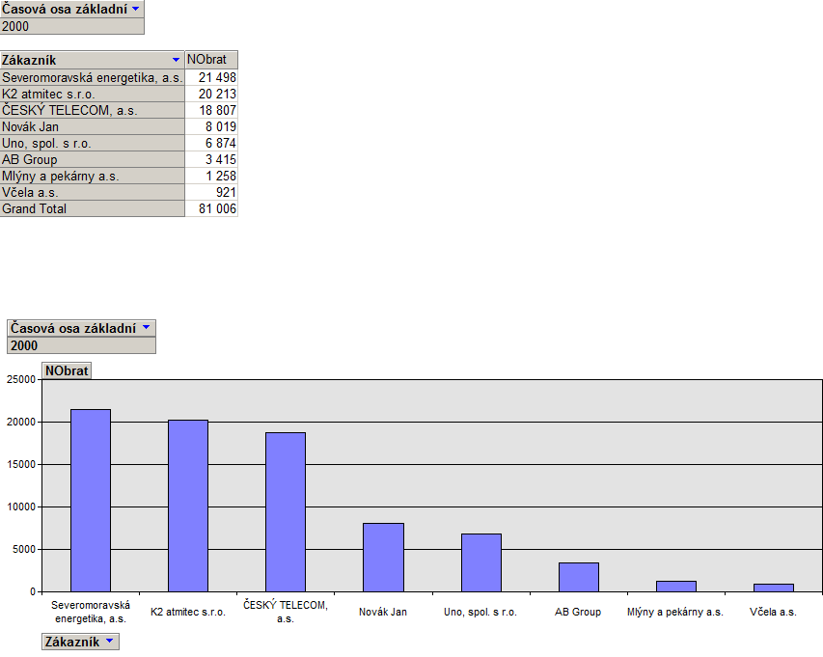Select the K2 atmitec s.r.o. chart bar
Screen dimensions: 823x657
188,506
